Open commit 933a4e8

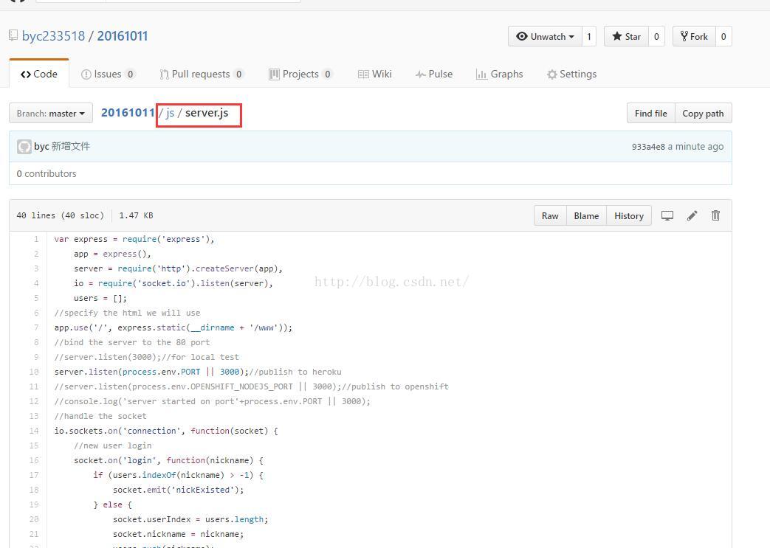coord(648,147)
